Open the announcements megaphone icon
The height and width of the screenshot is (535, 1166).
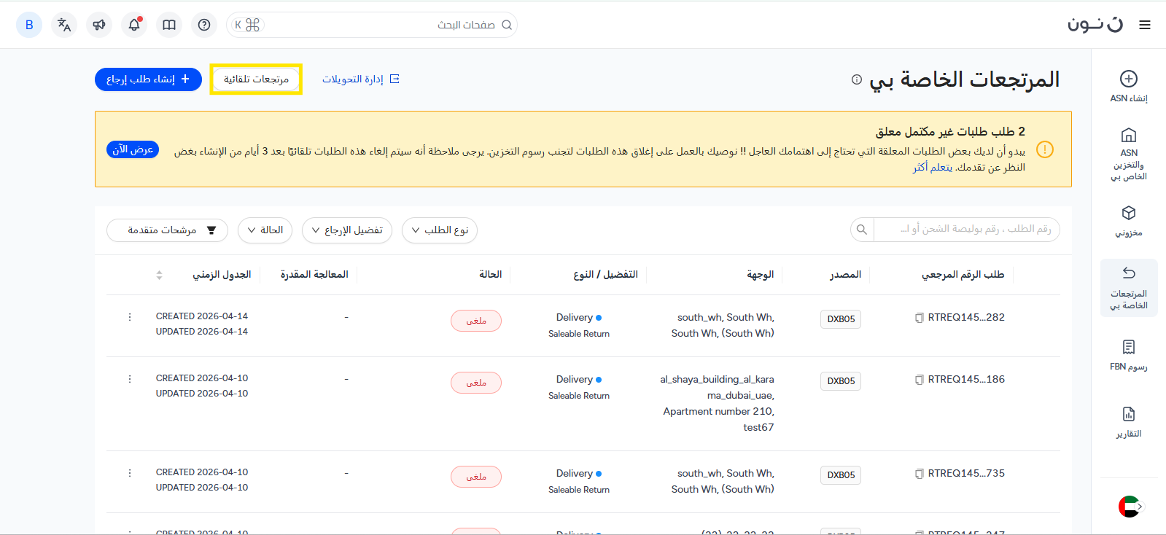click(x=99, y=25)
